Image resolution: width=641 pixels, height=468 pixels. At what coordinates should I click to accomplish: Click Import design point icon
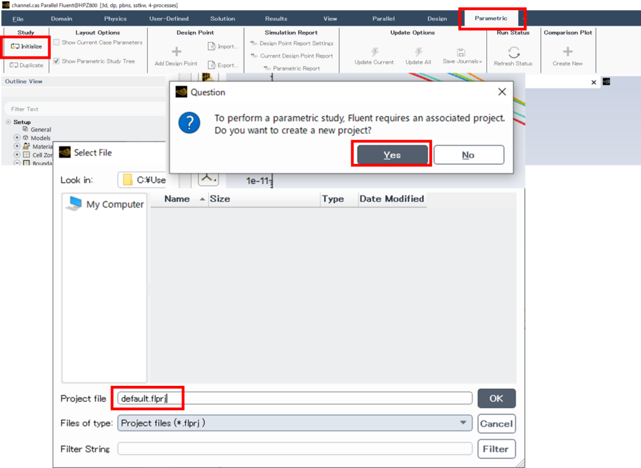(x=212, y=46)
